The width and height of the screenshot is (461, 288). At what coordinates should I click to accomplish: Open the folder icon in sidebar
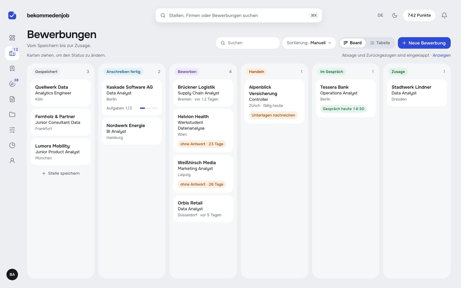[12, 115]
